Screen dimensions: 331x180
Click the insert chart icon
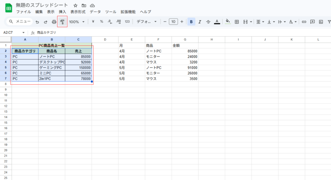coord(321,22)
